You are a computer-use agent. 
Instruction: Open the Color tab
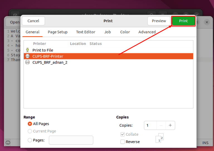pyautogui.click(x=125, y=32)
